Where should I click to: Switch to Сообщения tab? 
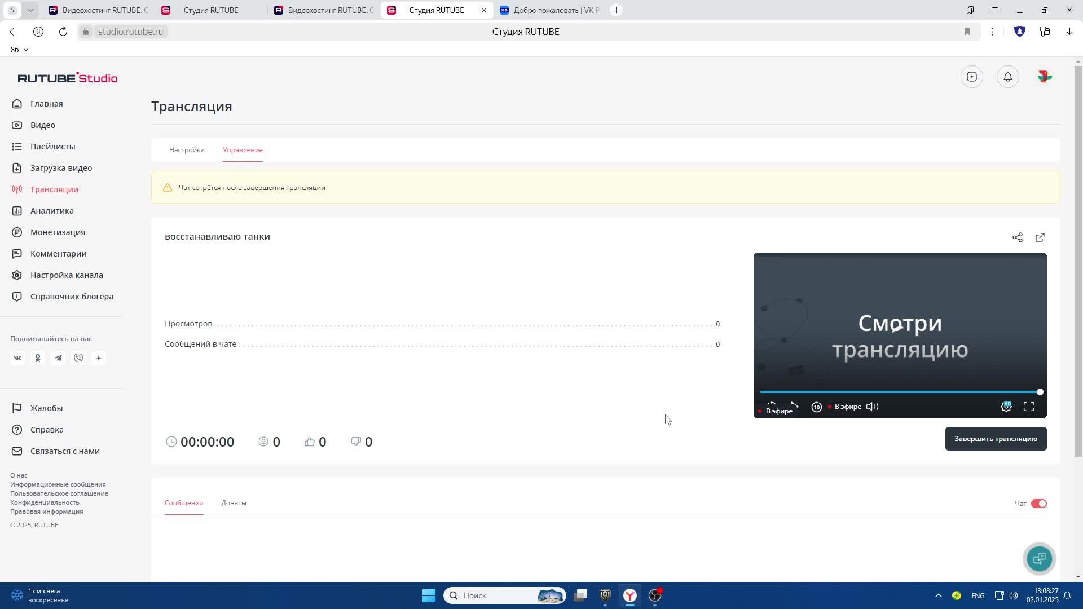click(x=184, y=503)
